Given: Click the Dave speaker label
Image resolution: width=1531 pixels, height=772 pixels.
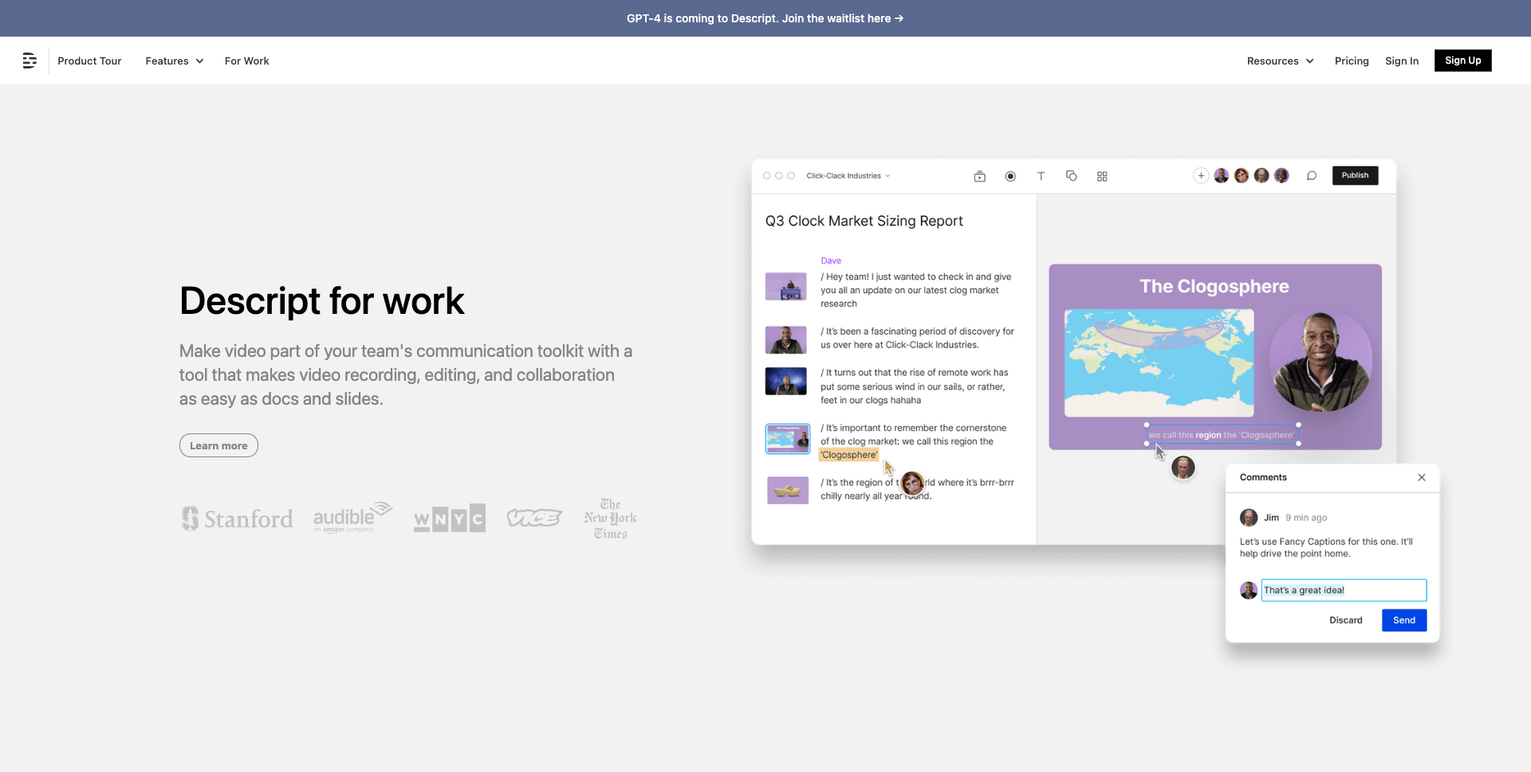Looking at the screenshot, I should (831, 261).
